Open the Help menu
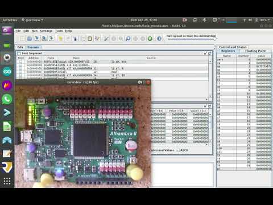This screenshot has width=273, height=205. [68, 31]
